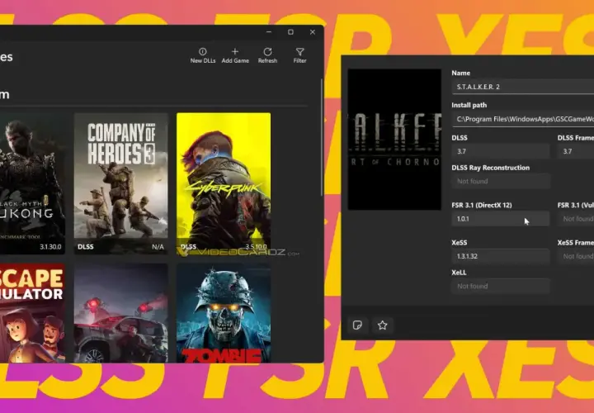Maximize the library window
This screenshot has width=594, height=413.
290,32
